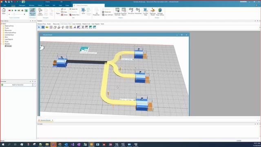
Task: Fast forward the simulation
Action: coord(15,11)
